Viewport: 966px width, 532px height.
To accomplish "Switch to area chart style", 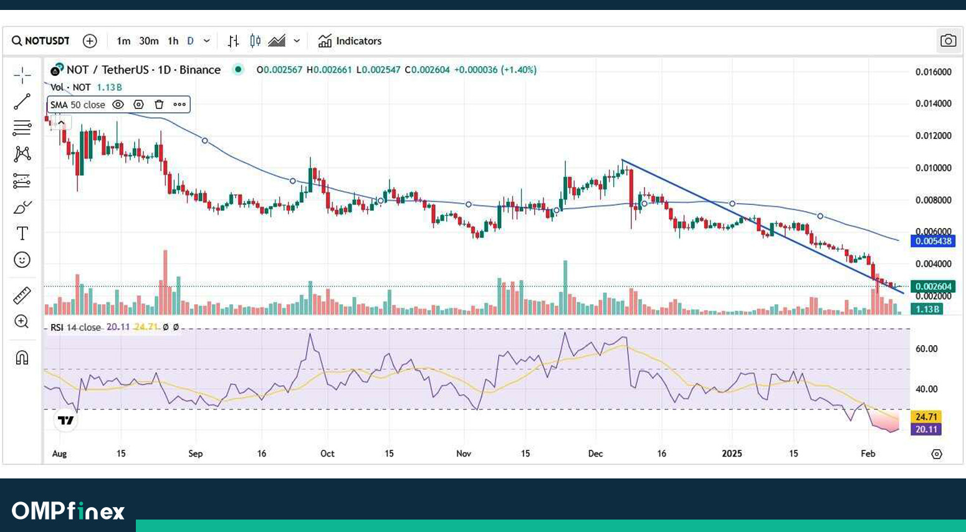I will (x=277, y=41).
